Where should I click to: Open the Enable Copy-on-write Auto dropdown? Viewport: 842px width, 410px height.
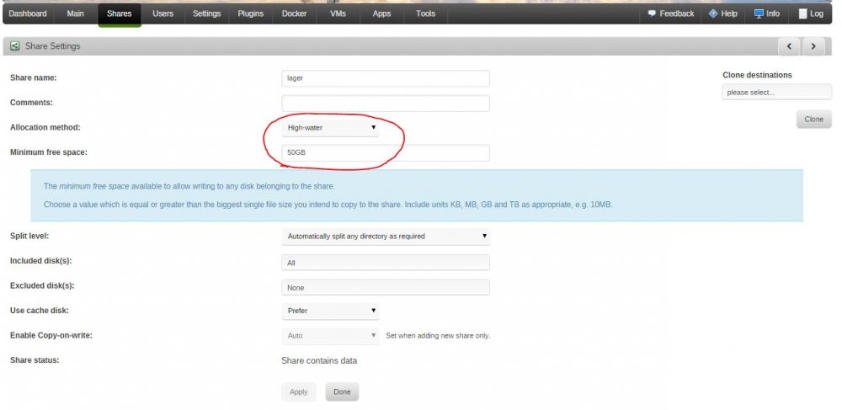pyautogui.click(x=330, y=335)
